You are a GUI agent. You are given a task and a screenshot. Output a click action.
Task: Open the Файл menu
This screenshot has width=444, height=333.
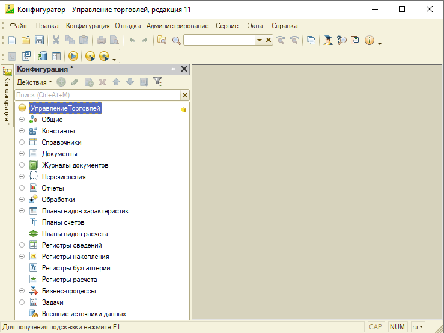tap(18, 26)
